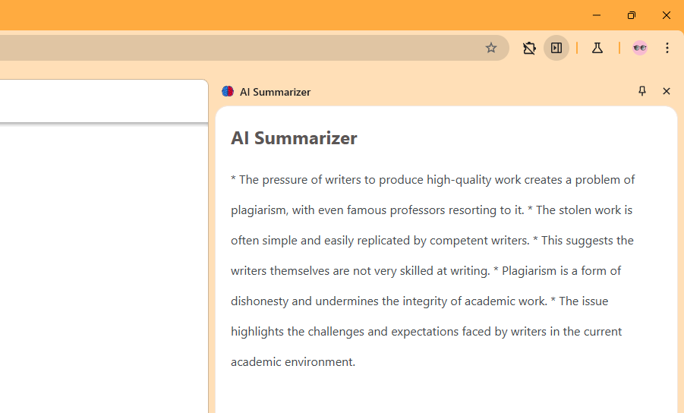Click the line starting 'writers themselves are not'

point(426,271)
